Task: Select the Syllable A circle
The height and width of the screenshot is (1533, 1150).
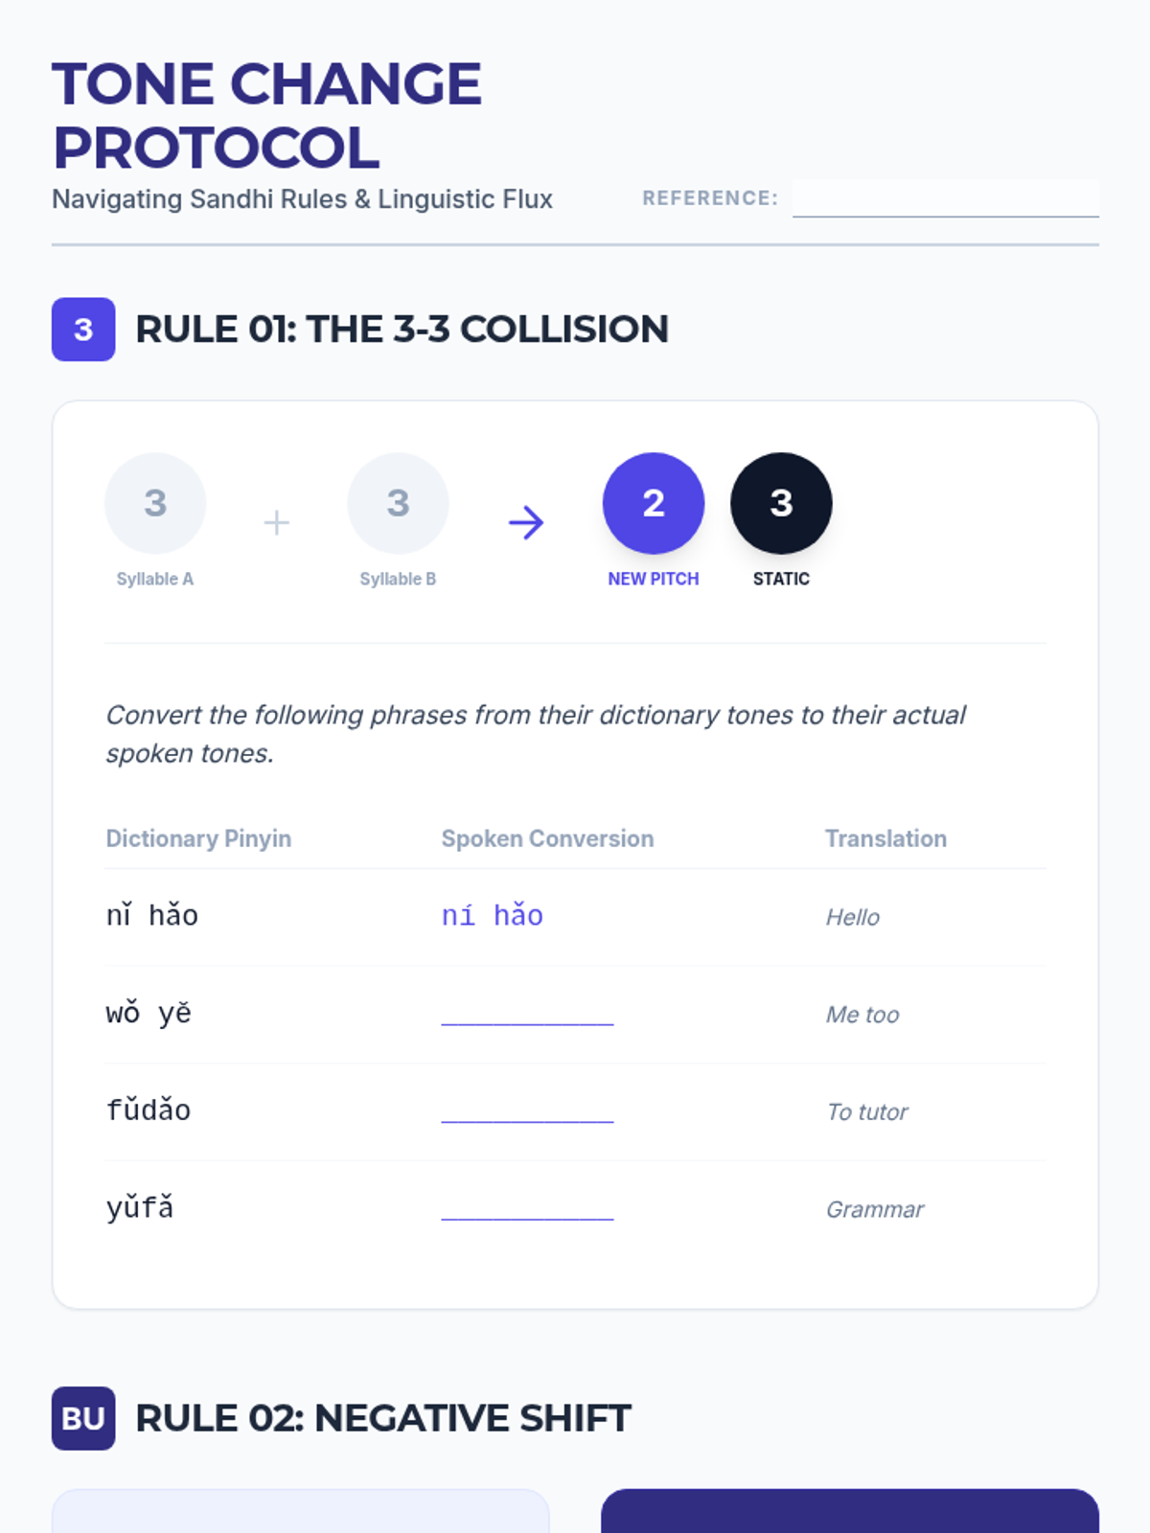Action: (155, 503)
